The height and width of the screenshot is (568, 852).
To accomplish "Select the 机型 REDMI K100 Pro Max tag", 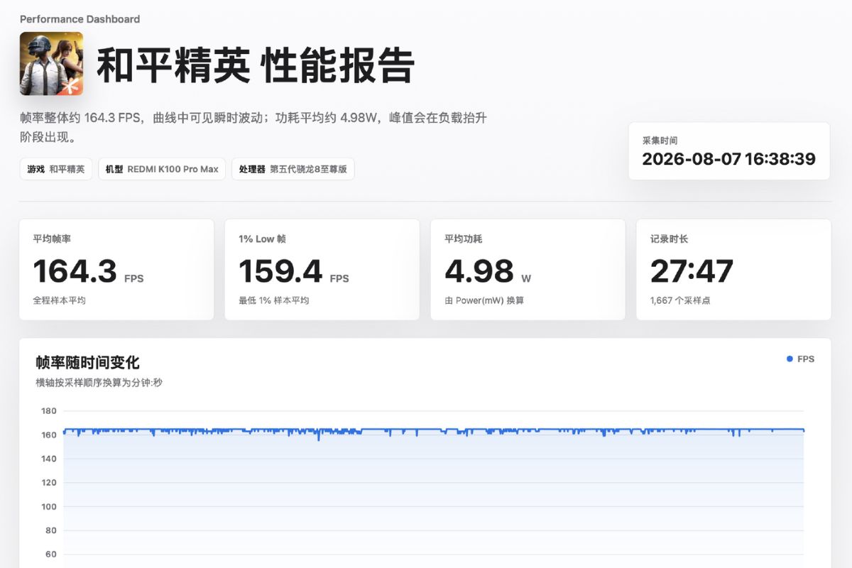I will (x=162, y=169).
